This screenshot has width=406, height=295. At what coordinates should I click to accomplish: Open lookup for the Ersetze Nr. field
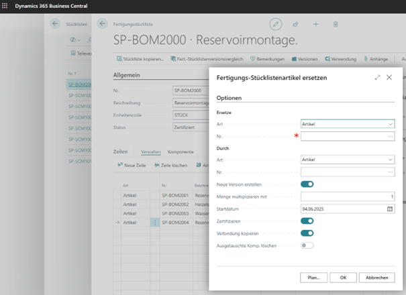pos(390,136)
